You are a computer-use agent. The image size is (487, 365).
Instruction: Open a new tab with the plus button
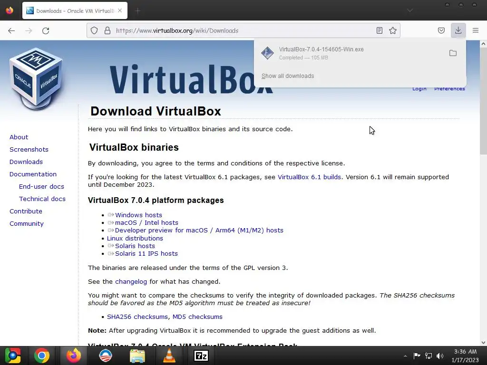pyautogui.click(x=138, y=11)
